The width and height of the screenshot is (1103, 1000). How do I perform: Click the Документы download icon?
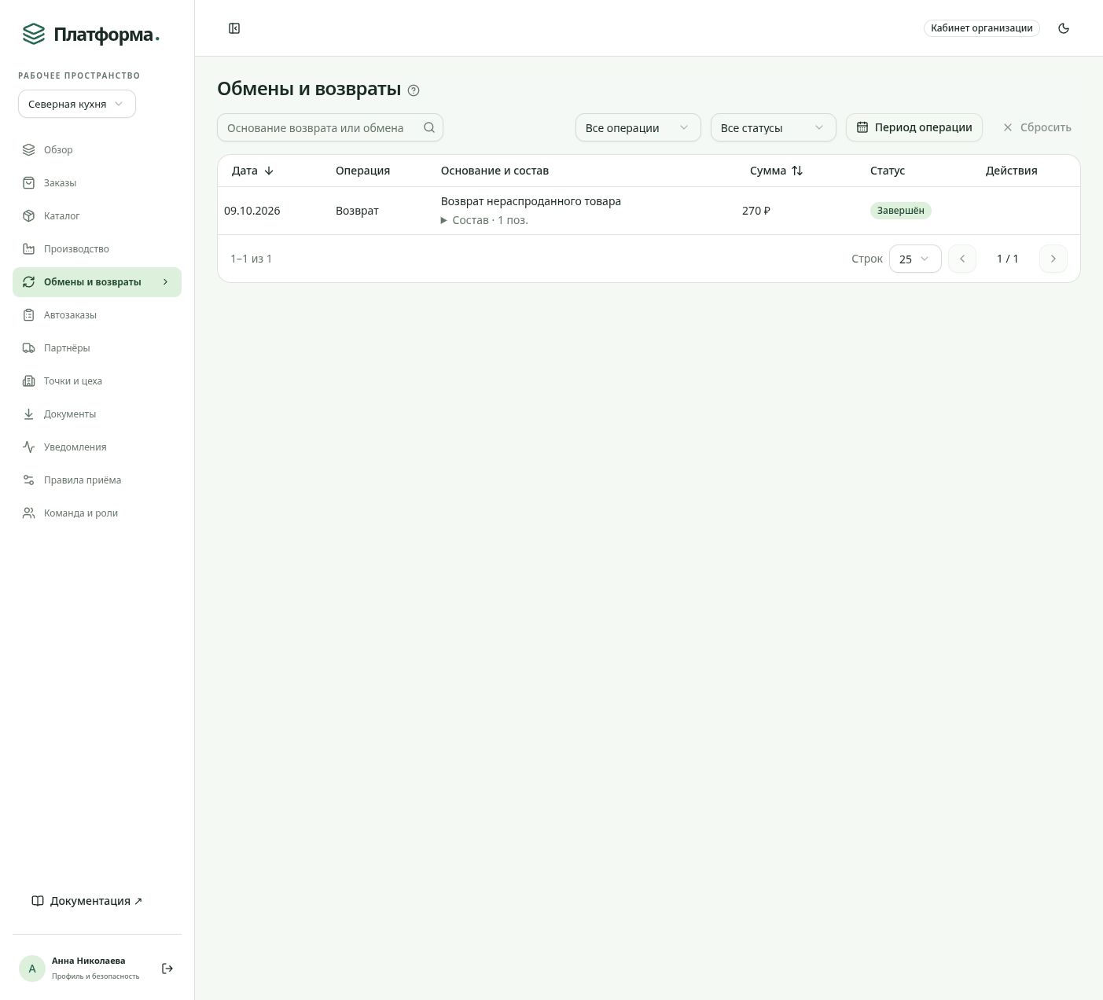click(x=29, y=414)
